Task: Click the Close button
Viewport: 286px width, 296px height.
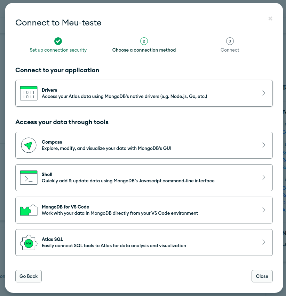Action: click(x=262, y=276)
